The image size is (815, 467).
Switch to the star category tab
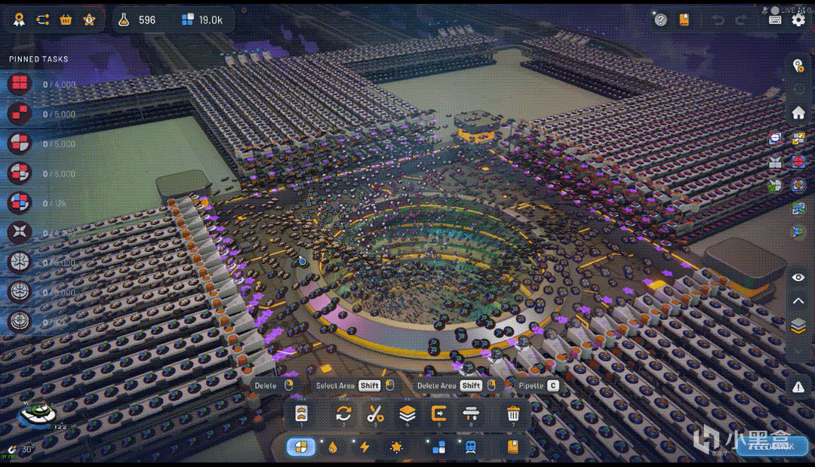coord(396,447)
